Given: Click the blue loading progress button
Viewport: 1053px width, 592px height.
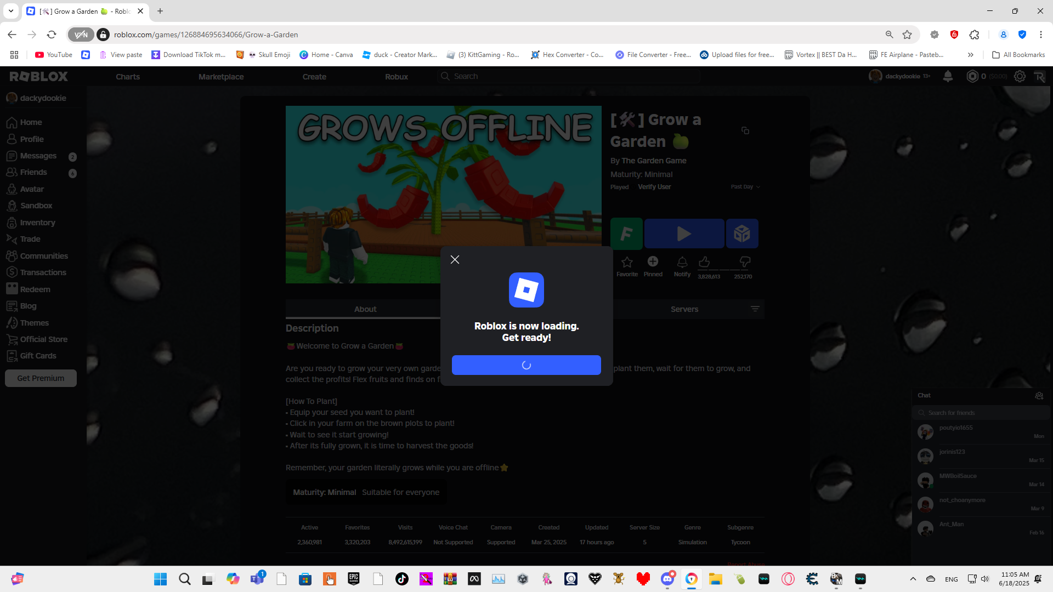Looking at the screenshot, I should (x=526, y=365).
